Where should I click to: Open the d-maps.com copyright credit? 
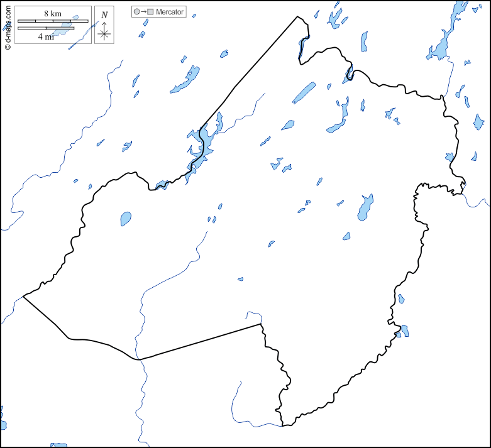(x=8, y=26)
